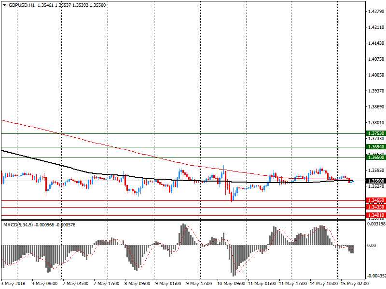Click the MACD zero level 0.00 label

point(372,246)
